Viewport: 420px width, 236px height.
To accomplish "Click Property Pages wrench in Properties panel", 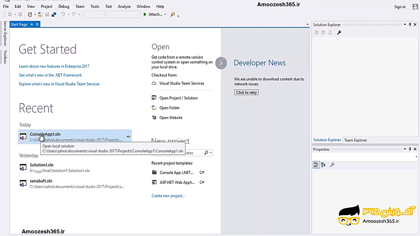I will (x=332, y=165).
